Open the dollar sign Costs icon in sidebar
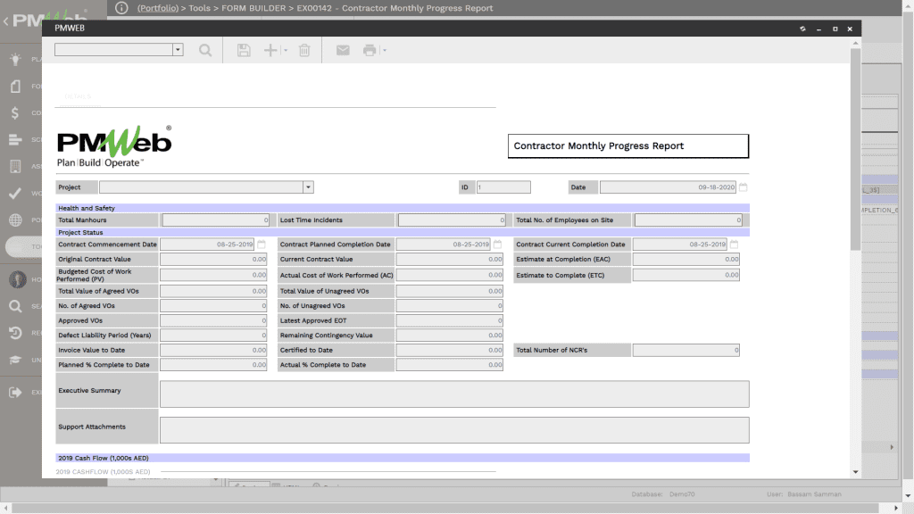 pos(15,113)
